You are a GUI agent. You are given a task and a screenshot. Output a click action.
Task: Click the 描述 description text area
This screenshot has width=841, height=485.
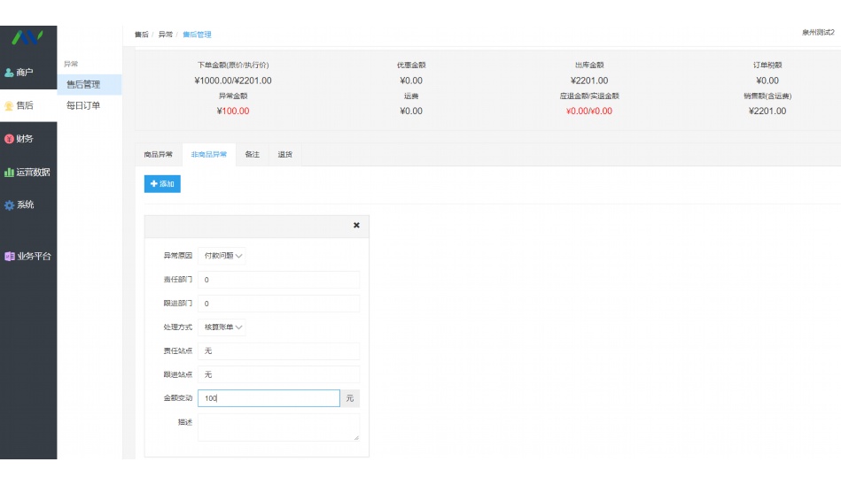(x=278, y=427)
